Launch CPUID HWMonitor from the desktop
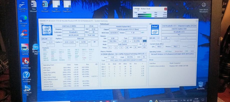 pos(26,63)
